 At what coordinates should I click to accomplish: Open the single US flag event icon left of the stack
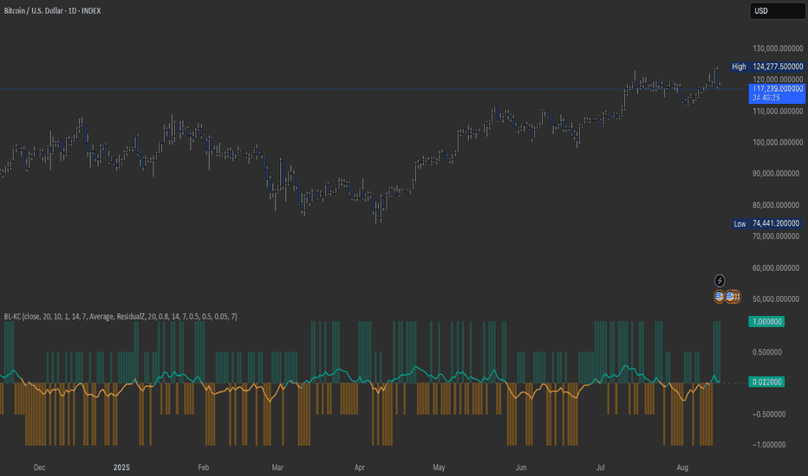point(720,296)
